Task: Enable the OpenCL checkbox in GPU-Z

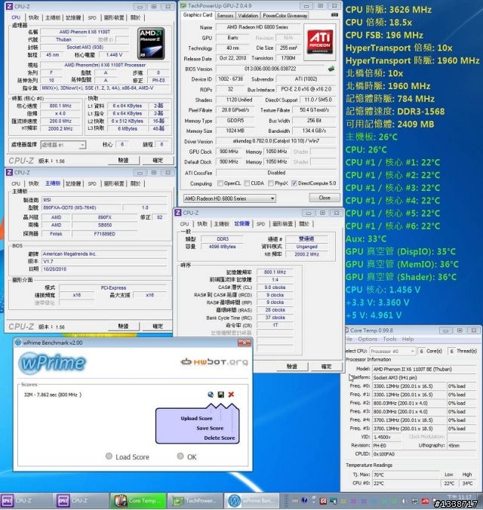Action: coord(220,183)
